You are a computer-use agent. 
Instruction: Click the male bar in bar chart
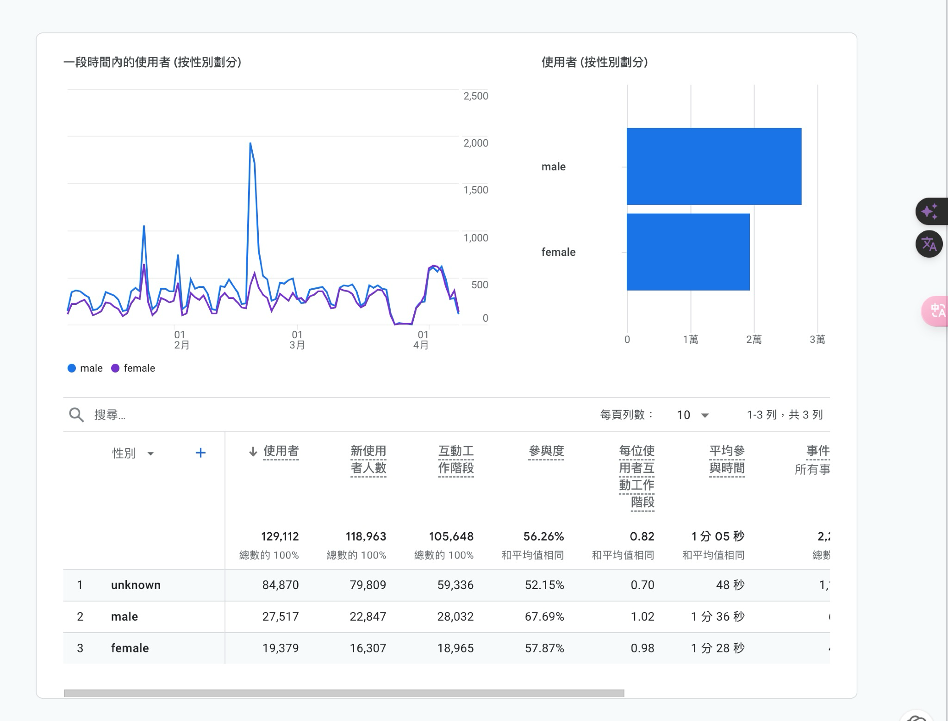click(x=714, y=167)
